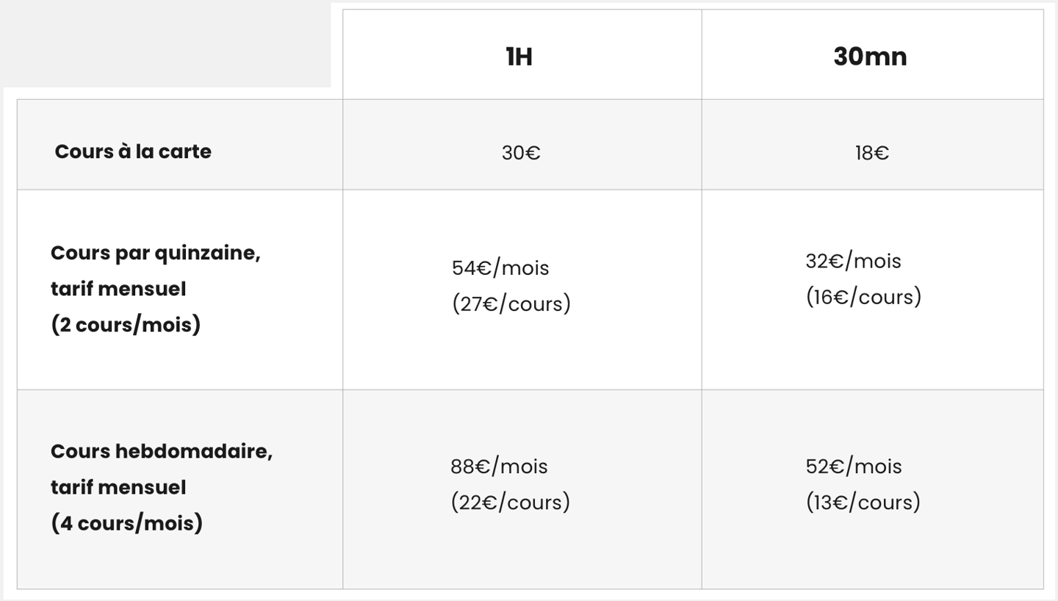The height and width of the screenshot is (601, 1058).
Task: Click the tarif mensuel text under quinzaine
Action: 118,289
